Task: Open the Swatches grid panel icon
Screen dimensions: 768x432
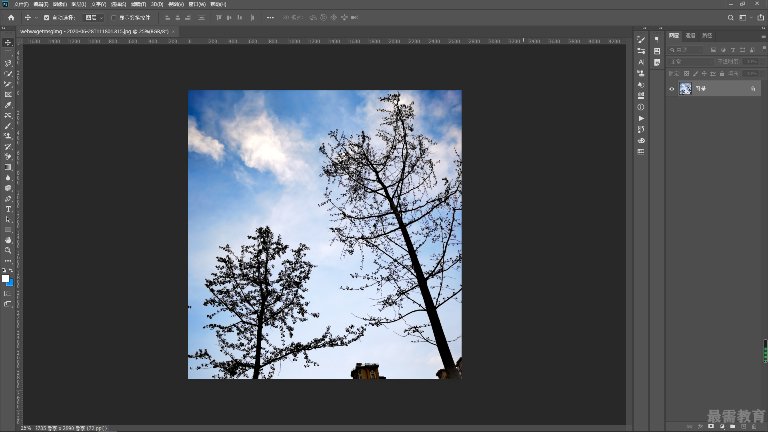Action: pos(641,152)
